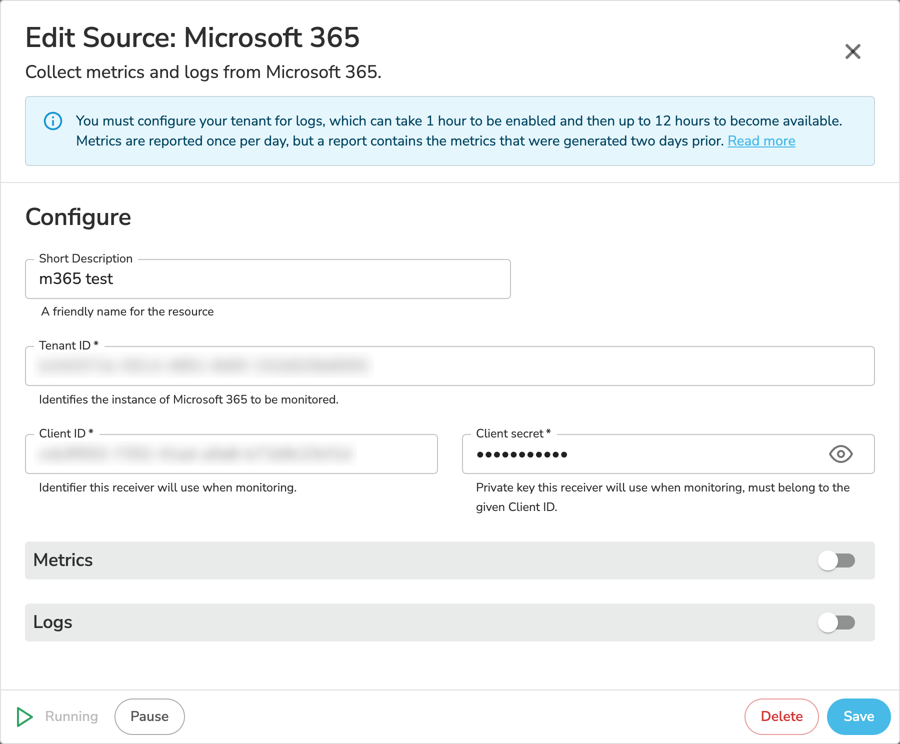Click the Metrics section header label
Screen dimensions: 900x744
pyautogui.click(x=63, y=560)
